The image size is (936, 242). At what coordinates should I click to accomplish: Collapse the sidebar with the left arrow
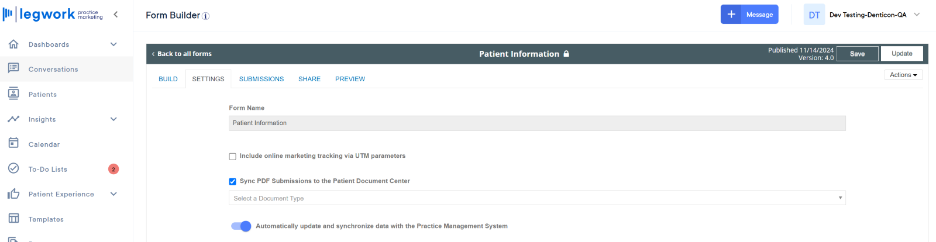pyautogui.click(x=116, y=15)
